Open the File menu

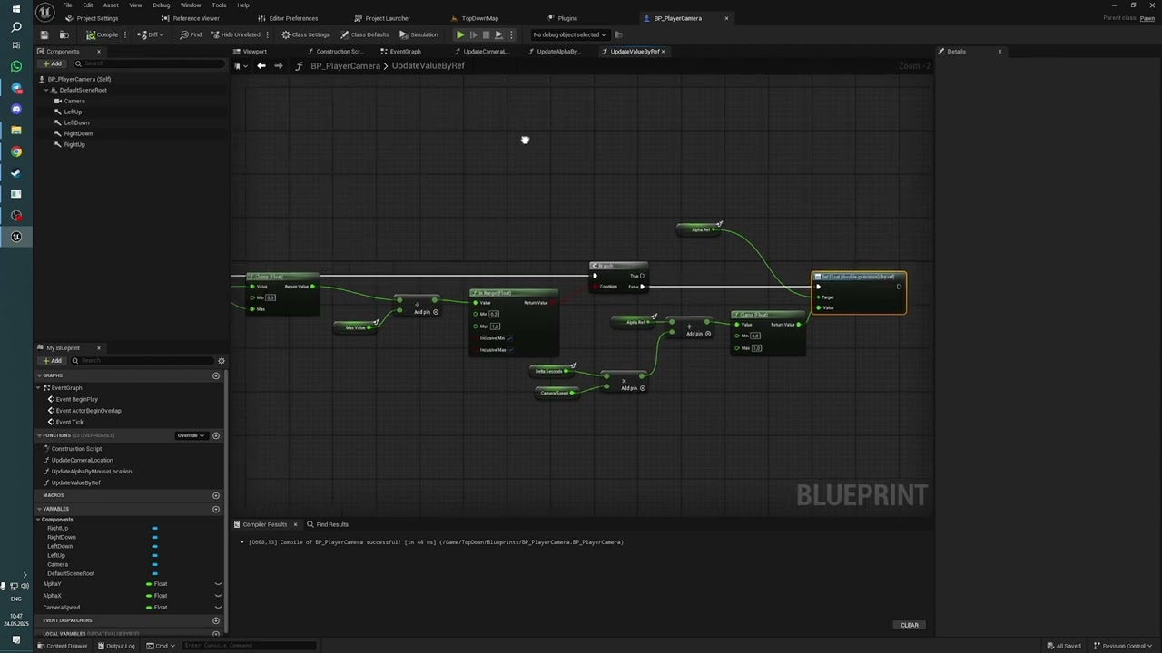67,5
